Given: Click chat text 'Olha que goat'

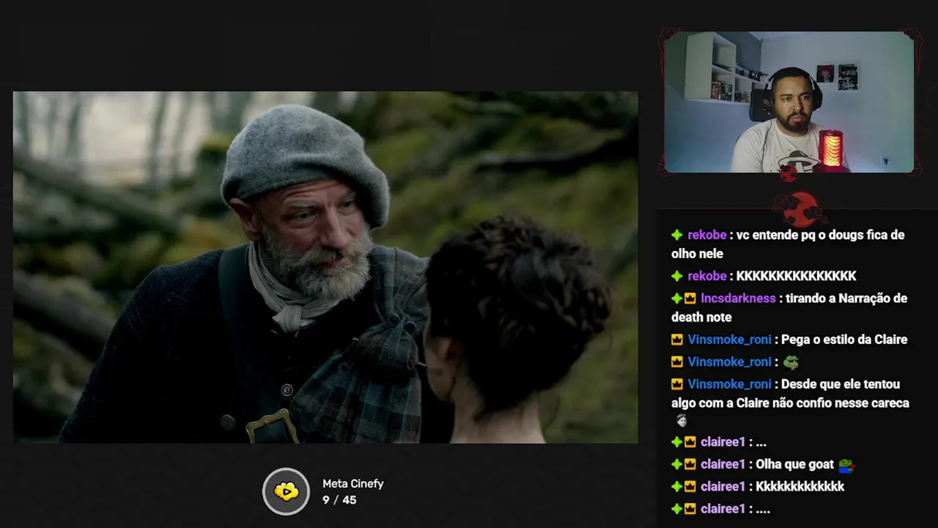Looking at the screenshot, I should [x=794, y=464].
